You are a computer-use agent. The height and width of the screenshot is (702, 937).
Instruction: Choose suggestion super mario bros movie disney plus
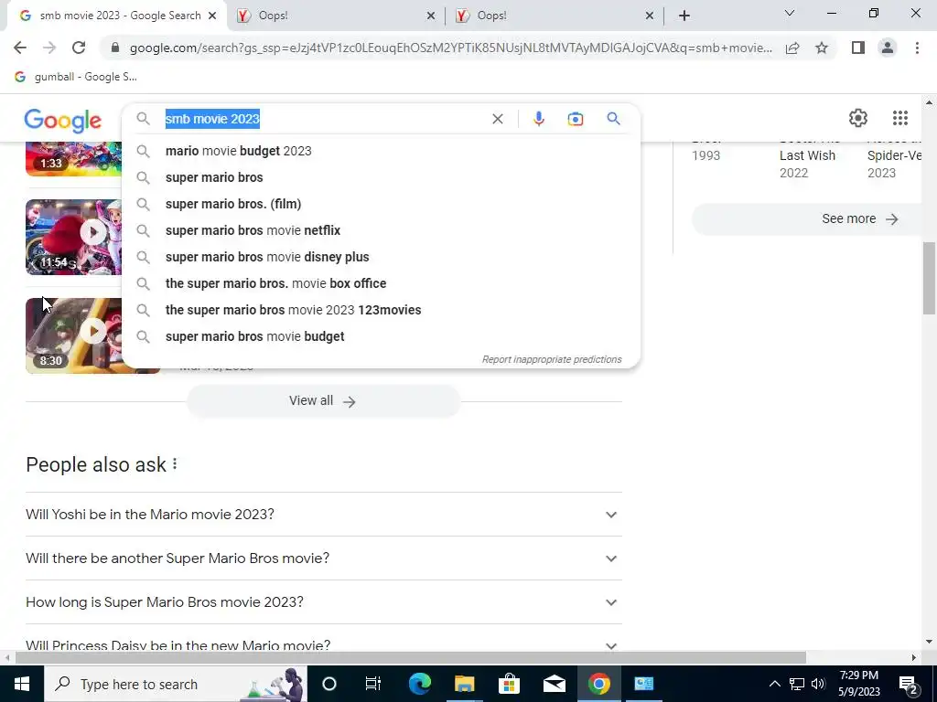pos(381,257)
